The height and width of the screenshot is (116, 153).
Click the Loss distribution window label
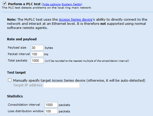point(26,111)
